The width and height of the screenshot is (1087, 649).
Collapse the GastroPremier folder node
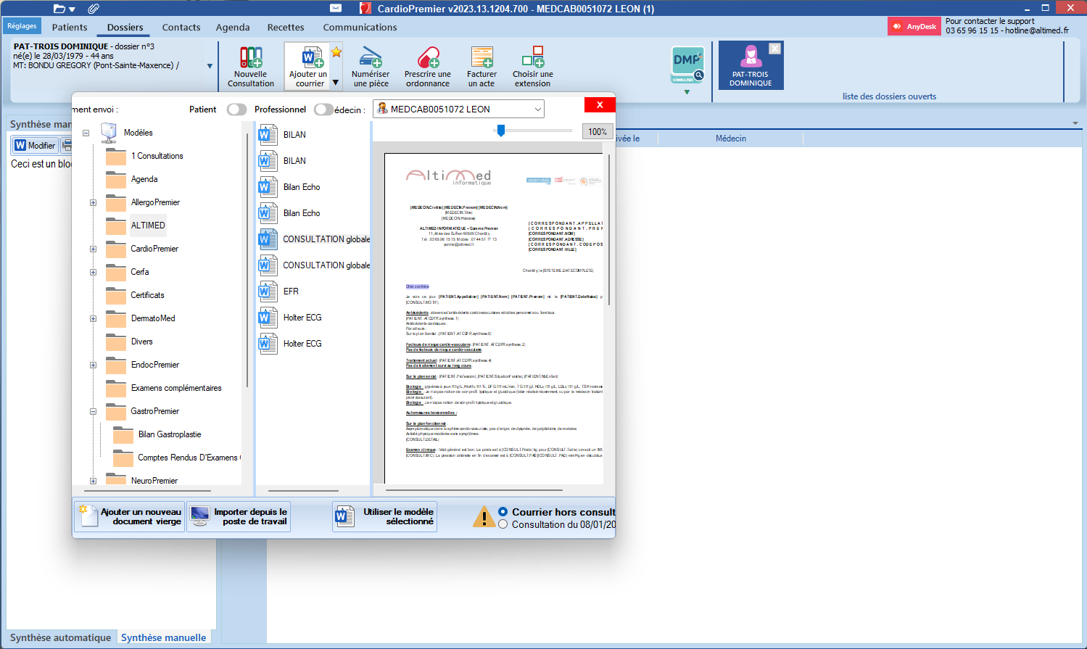click(93, 412)
